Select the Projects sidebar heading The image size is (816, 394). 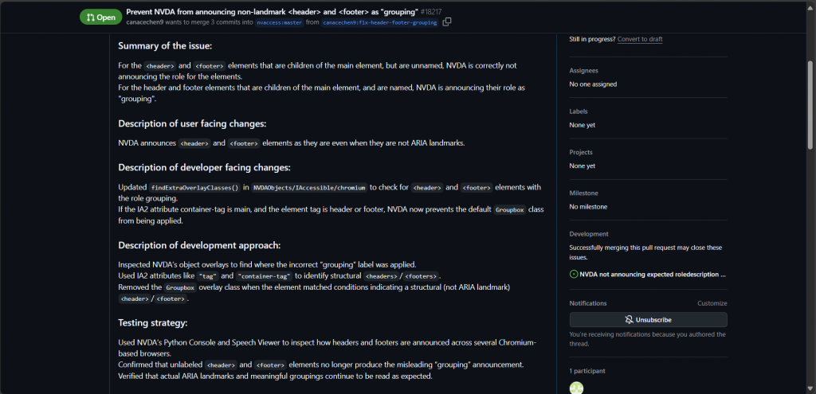581,152
